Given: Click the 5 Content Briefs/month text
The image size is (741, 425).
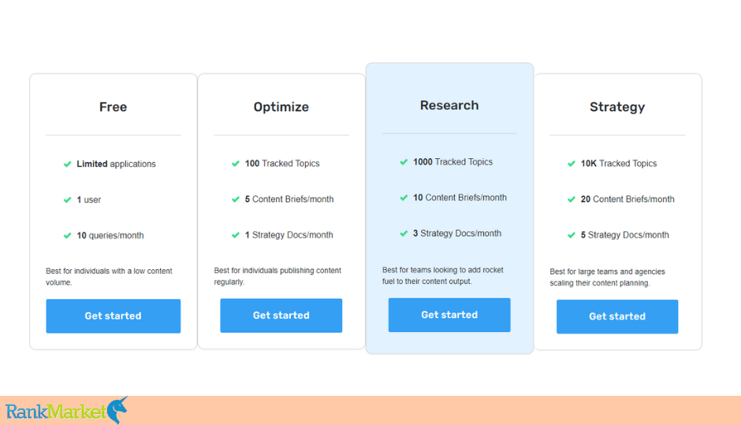Looking at the screenshot, I should coord(289,200).
